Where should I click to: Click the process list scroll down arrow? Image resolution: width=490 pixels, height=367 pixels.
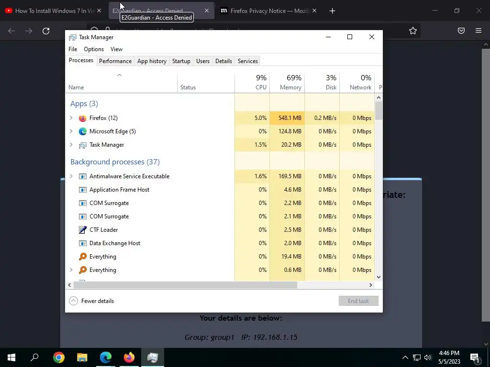[x=379, y=277]
